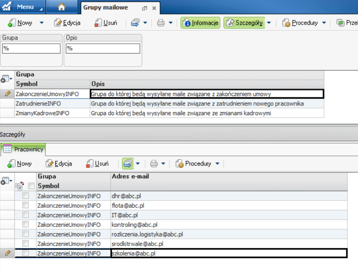Click the Szczegóły panel header bar
The width and height of the screenshot is (358, 269).
(x=179, y=134)
